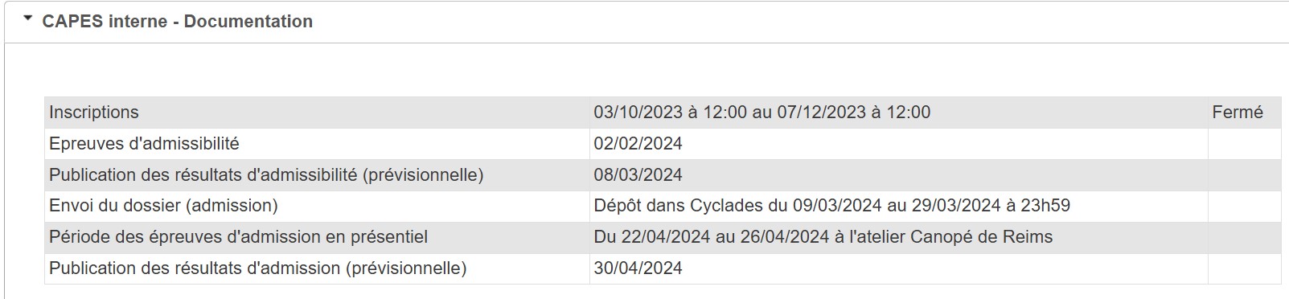Click empty status cell of 30/04/2024 row
This screenshot has width=1289, height=299.
pyautogui.click(x=1244, y=269)
